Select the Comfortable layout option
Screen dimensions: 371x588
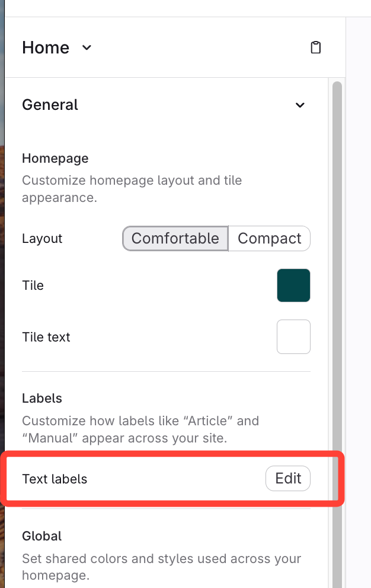tap(175, 239)
